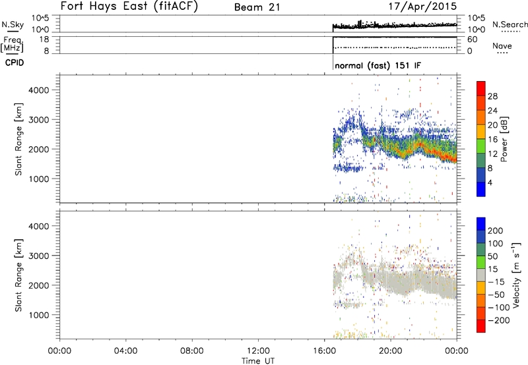Click "10^0" tick beside N.Search
Screen dimensions: 528x365
[477, 30]
